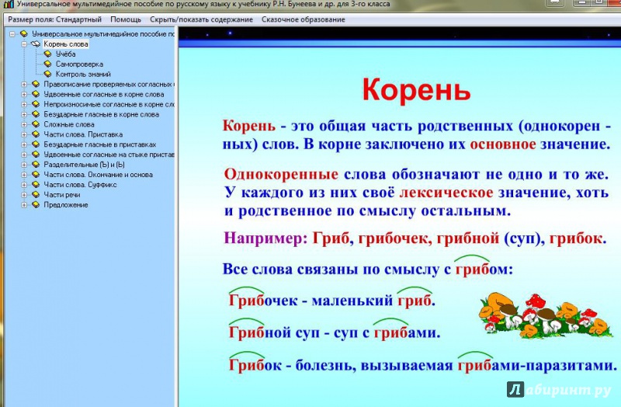Click book icon beside Безударные гласные в корне

36,114
